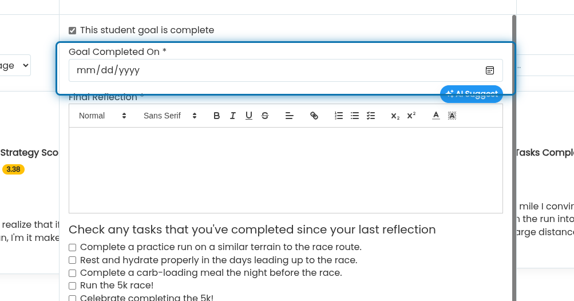This screenshot has height=301, width=574.
Task: Uncheck 'This student goal is complete'
Action: [73, 30]
